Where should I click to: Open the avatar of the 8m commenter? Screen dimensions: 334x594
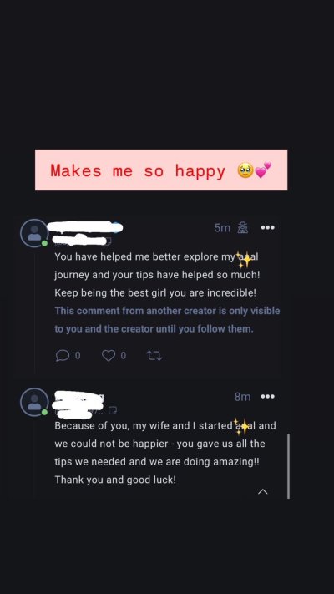pyautogui.click(x=34, y=402)
